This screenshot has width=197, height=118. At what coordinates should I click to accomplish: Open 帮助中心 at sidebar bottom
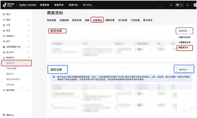(10, 115)
